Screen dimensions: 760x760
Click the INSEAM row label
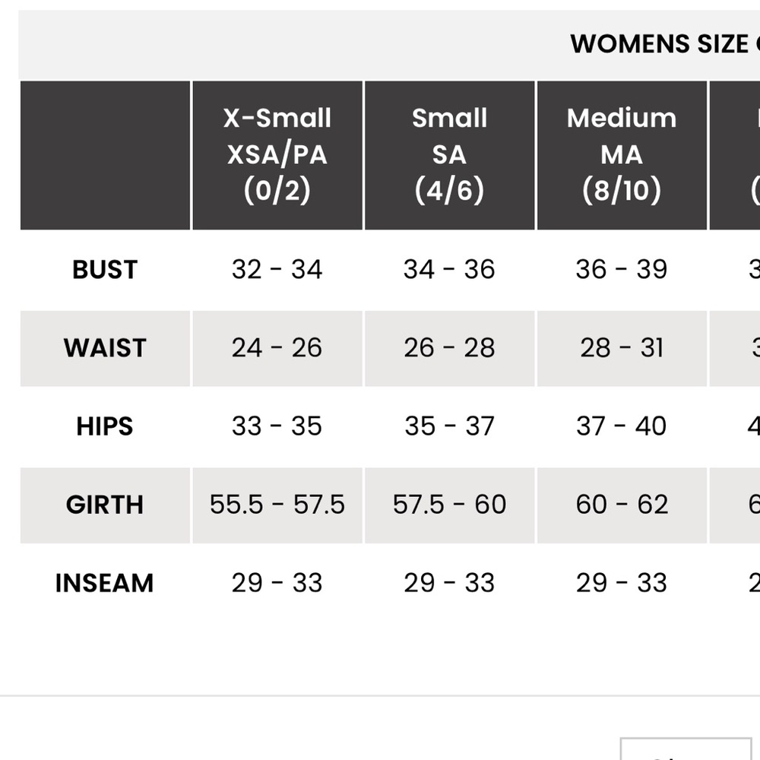[x=105, y=583]
